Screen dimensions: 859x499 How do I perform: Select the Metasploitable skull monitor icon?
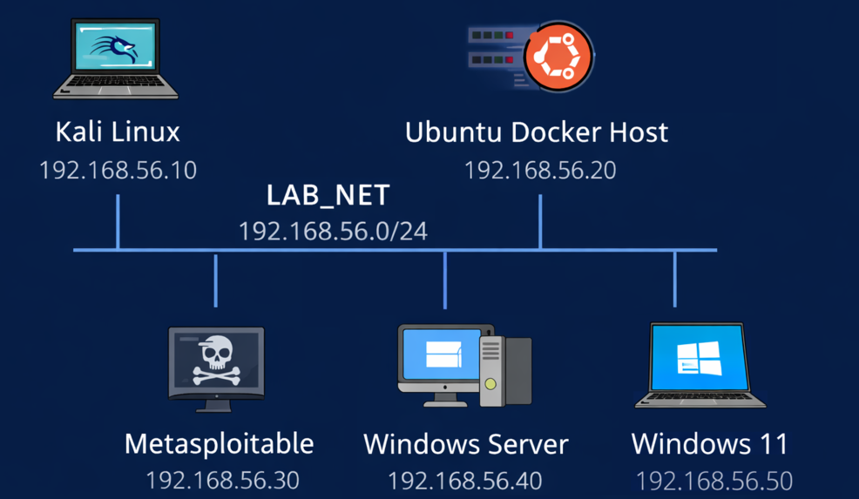[x=216, y=369]
